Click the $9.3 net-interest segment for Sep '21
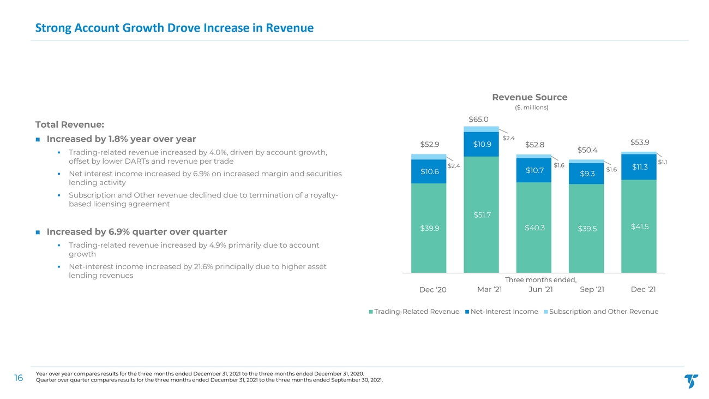Image resolution: width=709 pixels, height=399 pixels. tap(586, 174)
